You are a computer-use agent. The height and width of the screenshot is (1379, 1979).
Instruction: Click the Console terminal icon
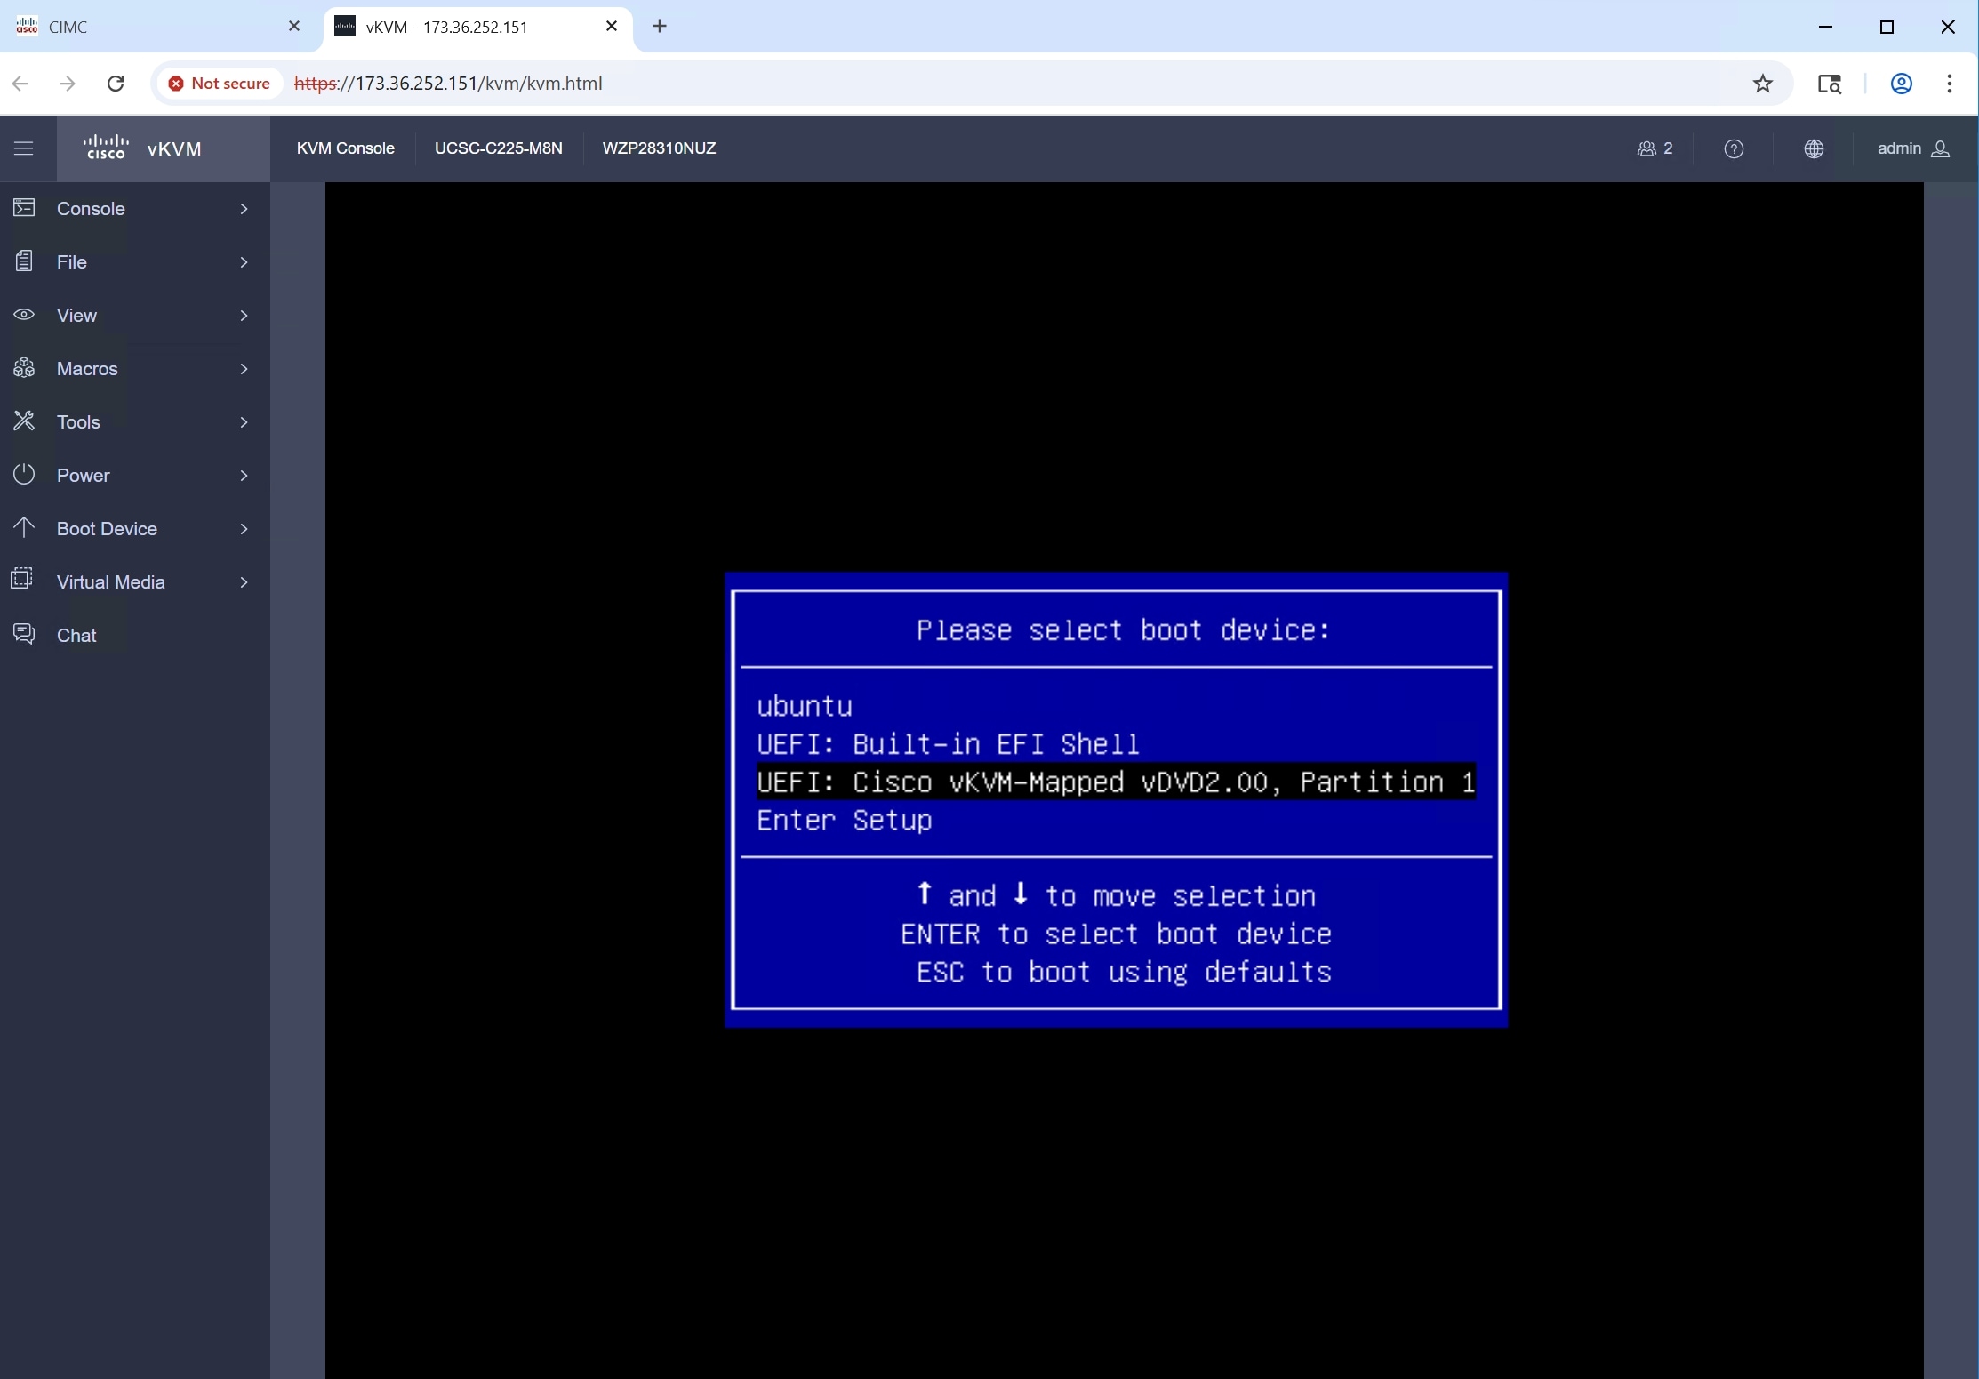coord(24,208)
